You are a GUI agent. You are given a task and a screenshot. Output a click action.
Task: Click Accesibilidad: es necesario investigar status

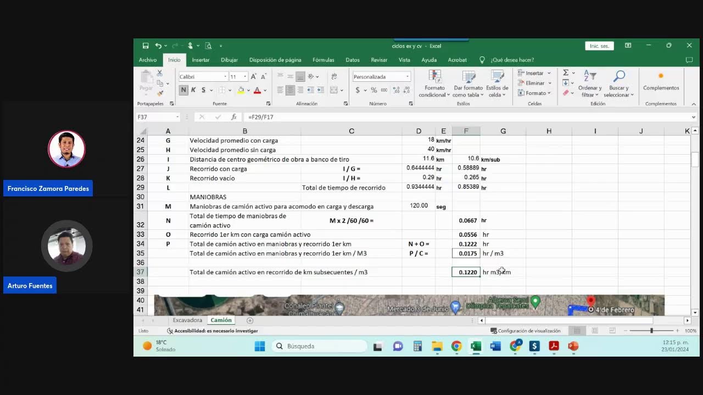coord(213,331)
